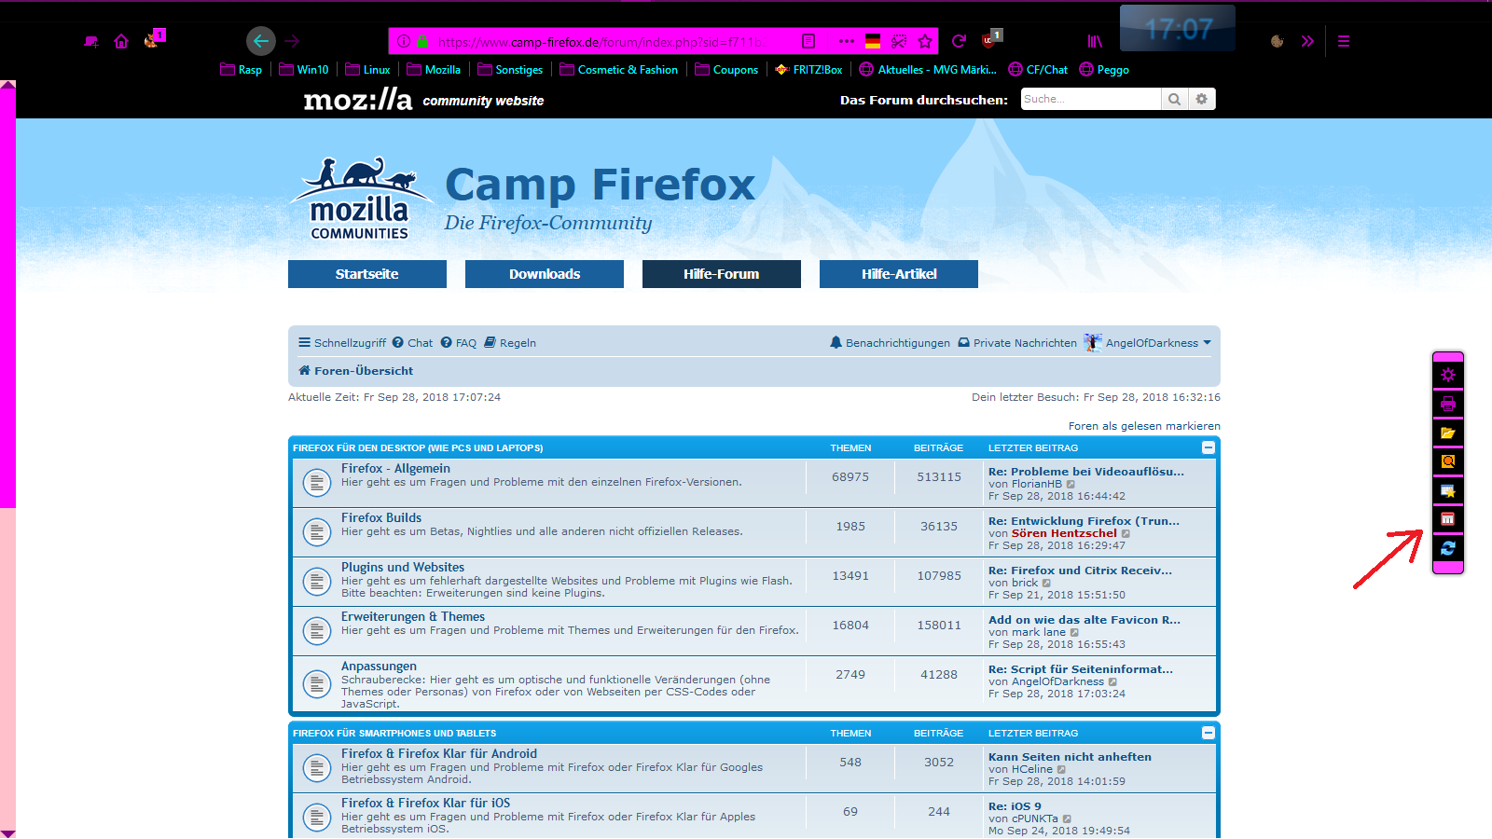
Task: Open the FRITZ!Box bookmark
Action: pyautogui.click(x=809, y=70)
